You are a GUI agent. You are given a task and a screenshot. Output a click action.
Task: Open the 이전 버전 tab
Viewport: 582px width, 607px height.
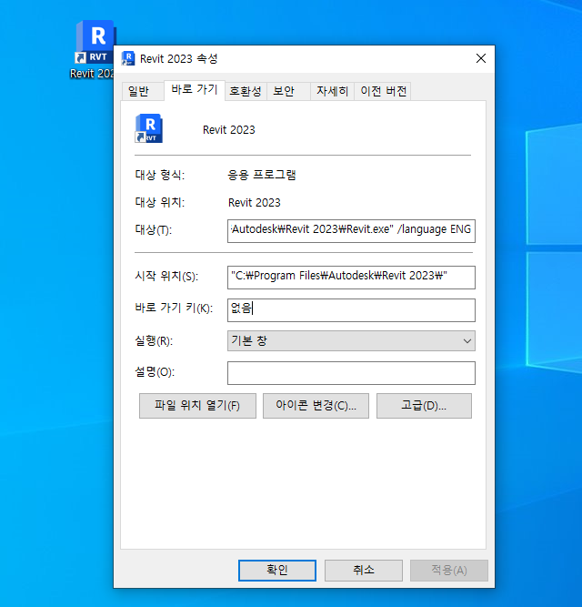click(x=383, y=91)
